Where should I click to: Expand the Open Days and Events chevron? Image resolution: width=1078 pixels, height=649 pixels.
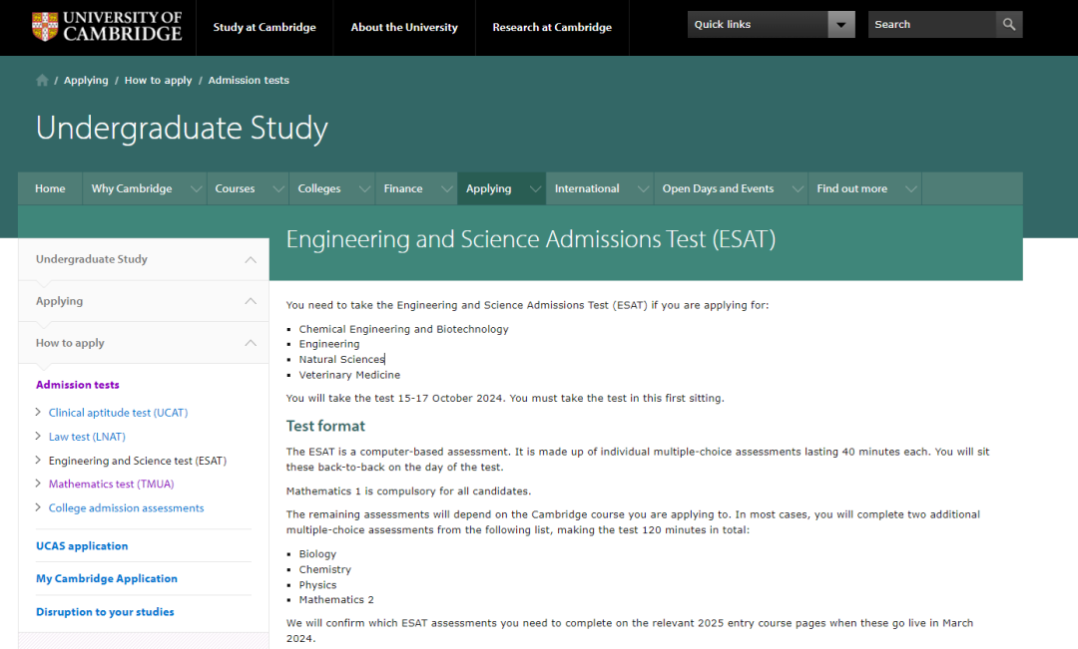point(798,188)
